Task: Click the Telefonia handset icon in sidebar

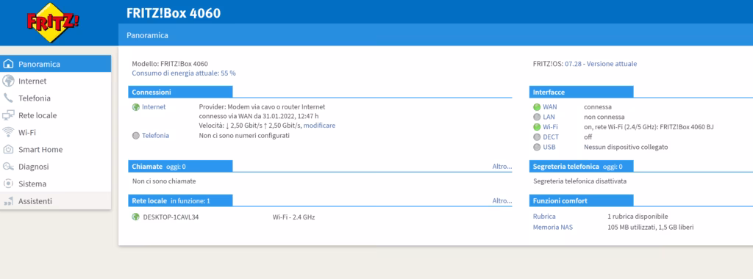Action: 8,98
